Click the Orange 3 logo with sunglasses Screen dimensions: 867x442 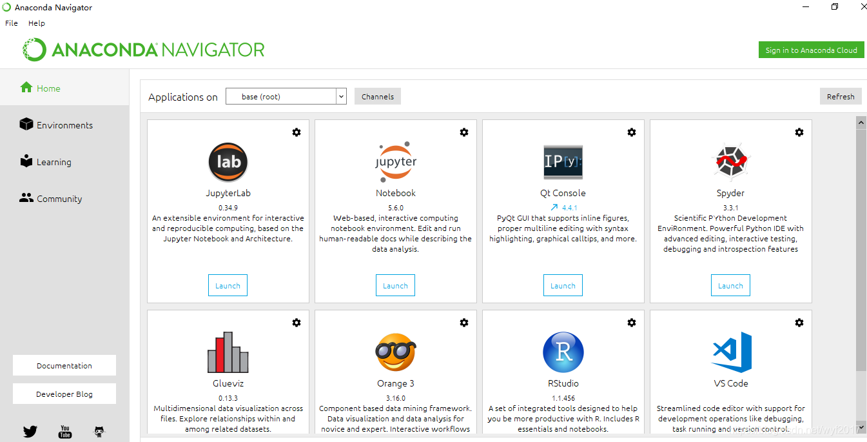(x=396, y=352)
